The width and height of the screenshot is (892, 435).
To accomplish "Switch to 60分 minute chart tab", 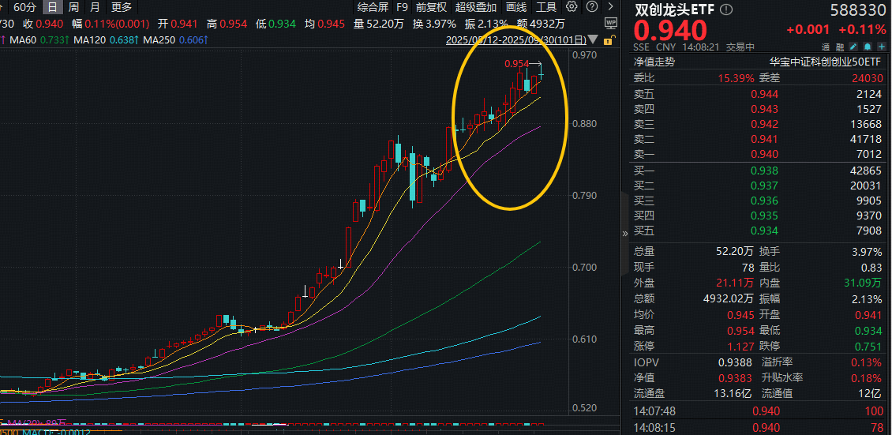I will tap(25, 7).
